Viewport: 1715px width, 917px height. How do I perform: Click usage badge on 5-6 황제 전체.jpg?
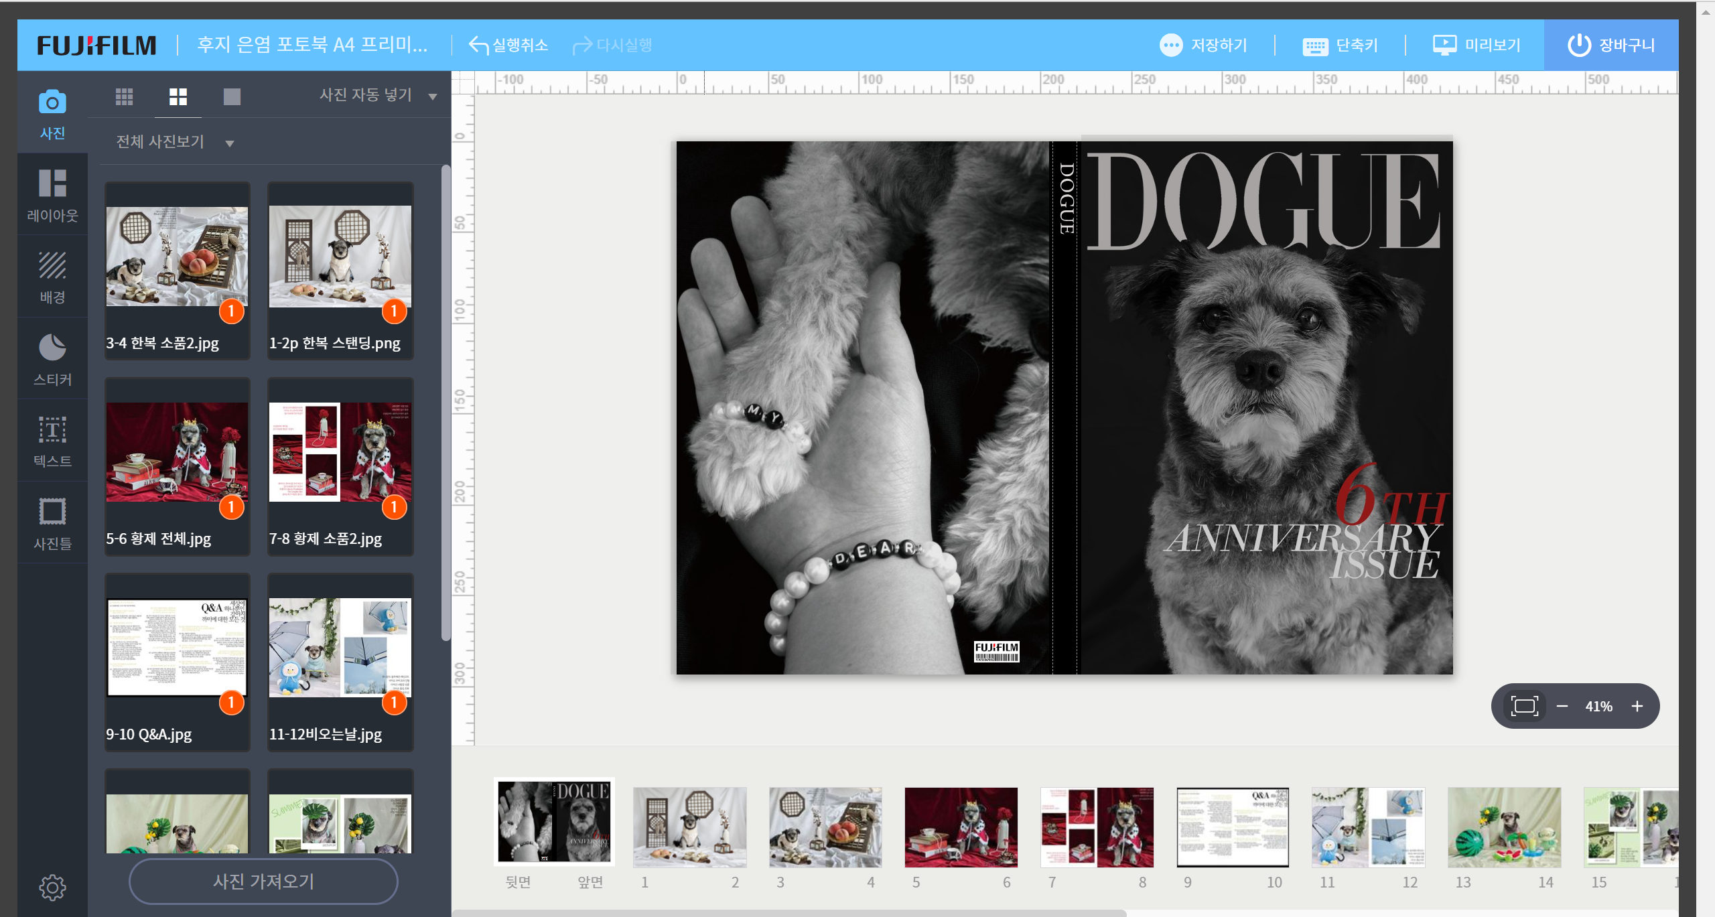231,507
